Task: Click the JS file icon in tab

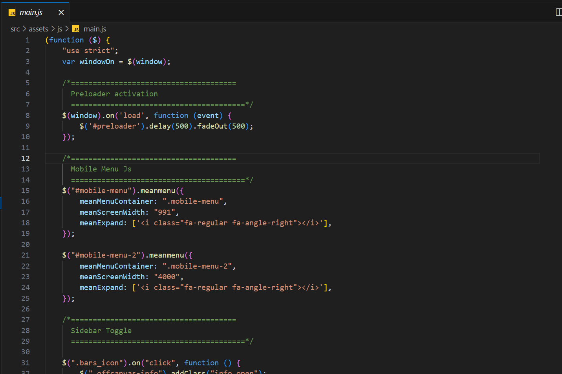Action: pyautogui.click(x=12, y=13)
